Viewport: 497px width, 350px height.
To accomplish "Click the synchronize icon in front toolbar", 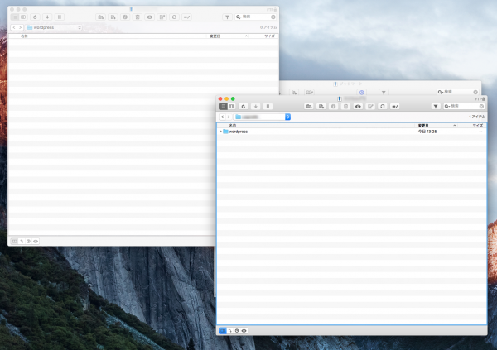I will (383, 107).
